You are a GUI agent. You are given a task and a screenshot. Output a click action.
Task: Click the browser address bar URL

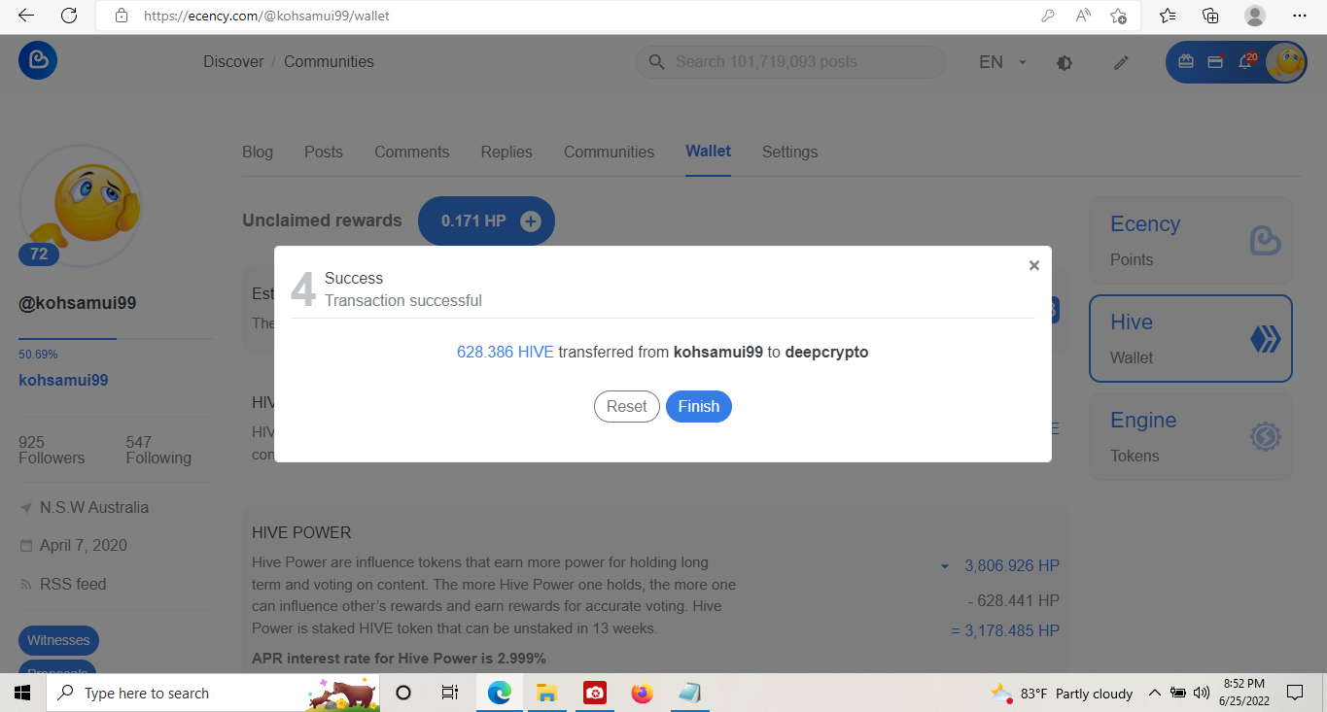coord(267,16)
